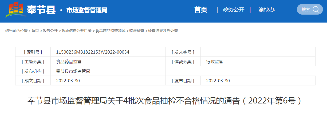Viewport: 327px width, 113px height.
Task: Select the 食品药品监管 value cell
Action: [108, 62]
